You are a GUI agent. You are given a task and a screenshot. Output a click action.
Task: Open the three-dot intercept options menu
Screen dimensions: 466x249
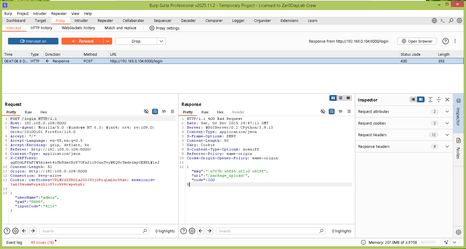pyautogui.click(x=455, y=41)
